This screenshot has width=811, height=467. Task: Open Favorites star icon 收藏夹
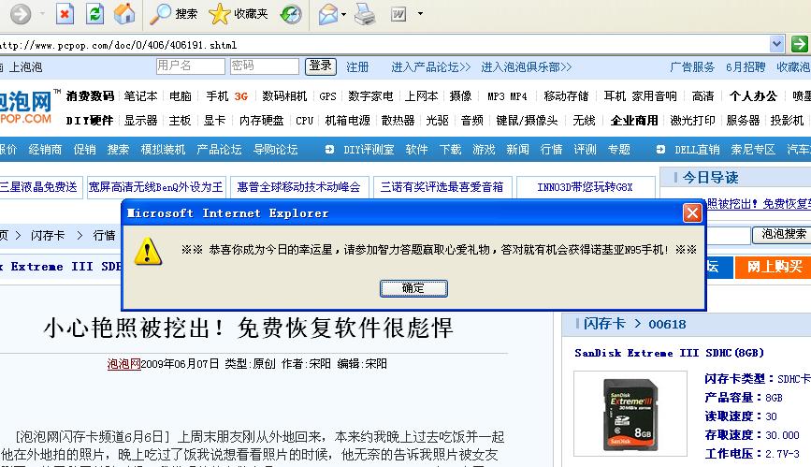pos(239,14)
